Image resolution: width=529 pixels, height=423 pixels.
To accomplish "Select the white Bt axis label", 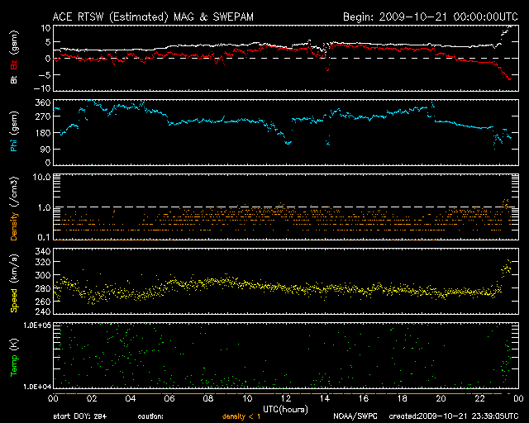I will tap(13, 79).
